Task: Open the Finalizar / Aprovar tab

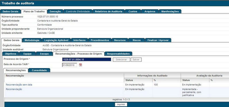Action: 158,40
